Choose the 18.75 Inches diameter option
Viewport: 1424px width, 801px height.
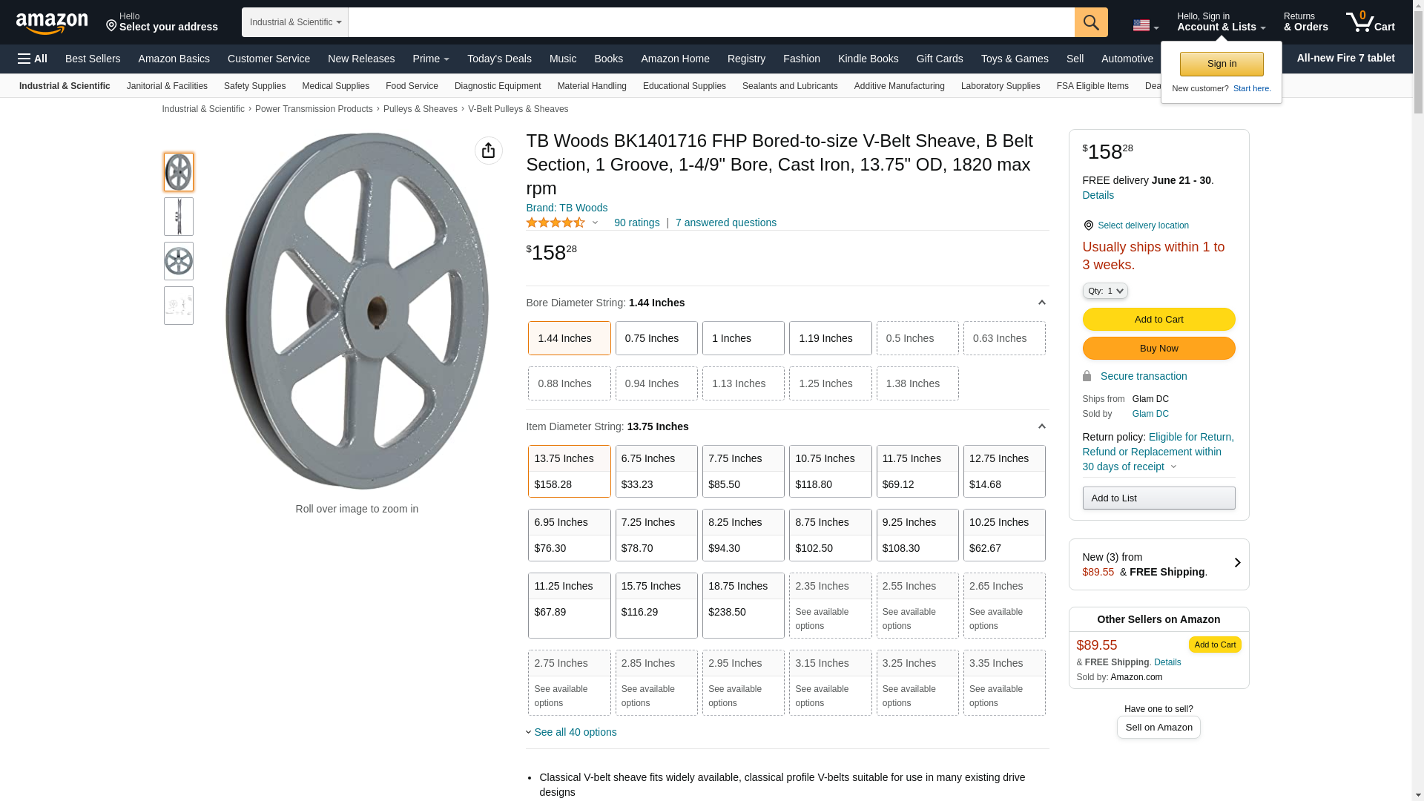click(742, 604)
